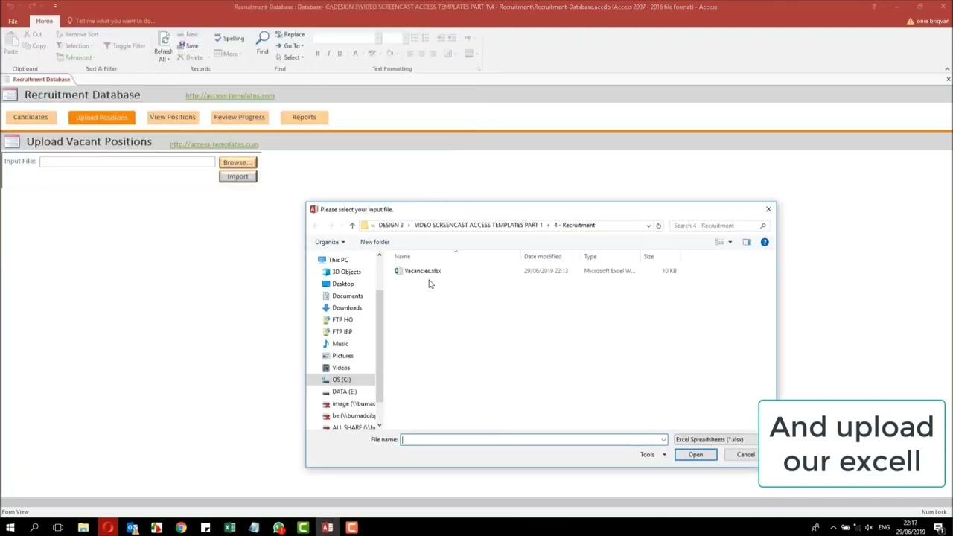Viewport: 953px width, 536px height.
Task: Open the Select dropdown in ribbon
Action: tap(290, 57)
